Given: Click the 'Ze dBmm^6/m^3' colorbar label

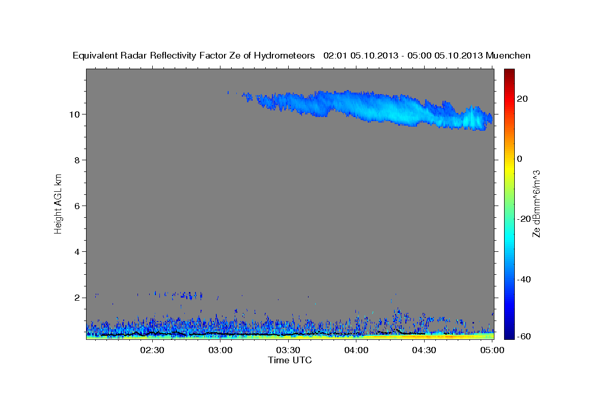Looking at the screenshot, I should [536, 203].
